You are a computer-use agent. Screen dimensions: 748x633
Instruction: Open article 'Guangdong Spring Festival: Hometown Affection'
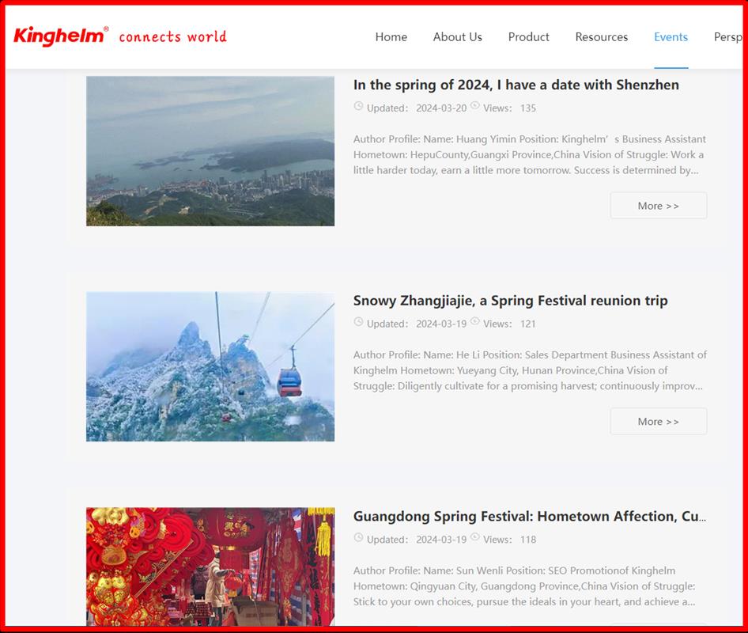click(x=530, y=517)
